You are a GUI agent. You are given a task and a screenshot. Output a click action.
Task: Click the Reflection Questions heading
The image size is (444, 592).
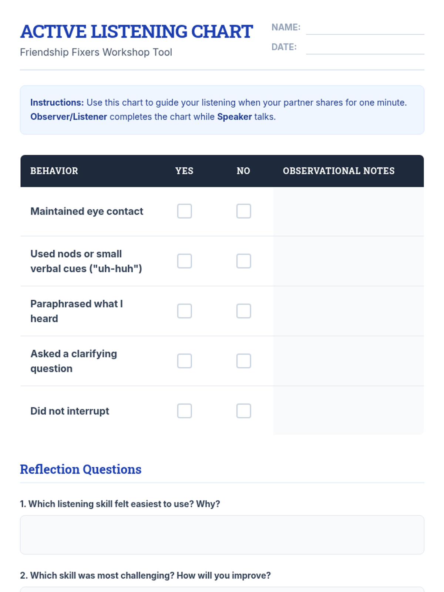coord(81,469)
